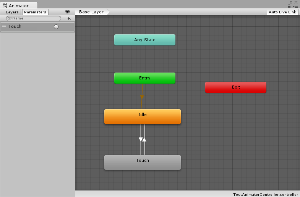Screen dimensions: 300x197
Task: Select the green Entry node
Action: [x=144, y=78]
